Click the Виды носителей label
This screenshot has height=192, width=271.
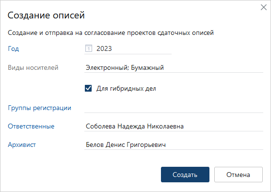coord(33,67)
